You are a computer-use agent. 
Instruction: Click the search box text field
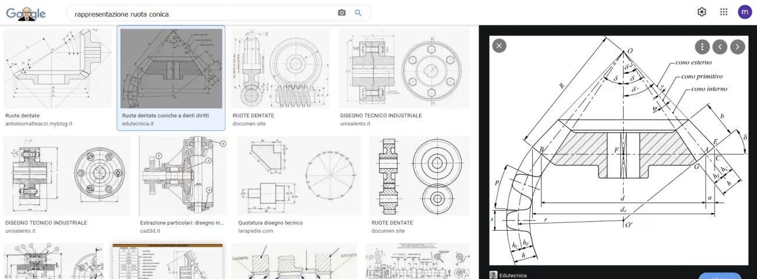(204, 13)
